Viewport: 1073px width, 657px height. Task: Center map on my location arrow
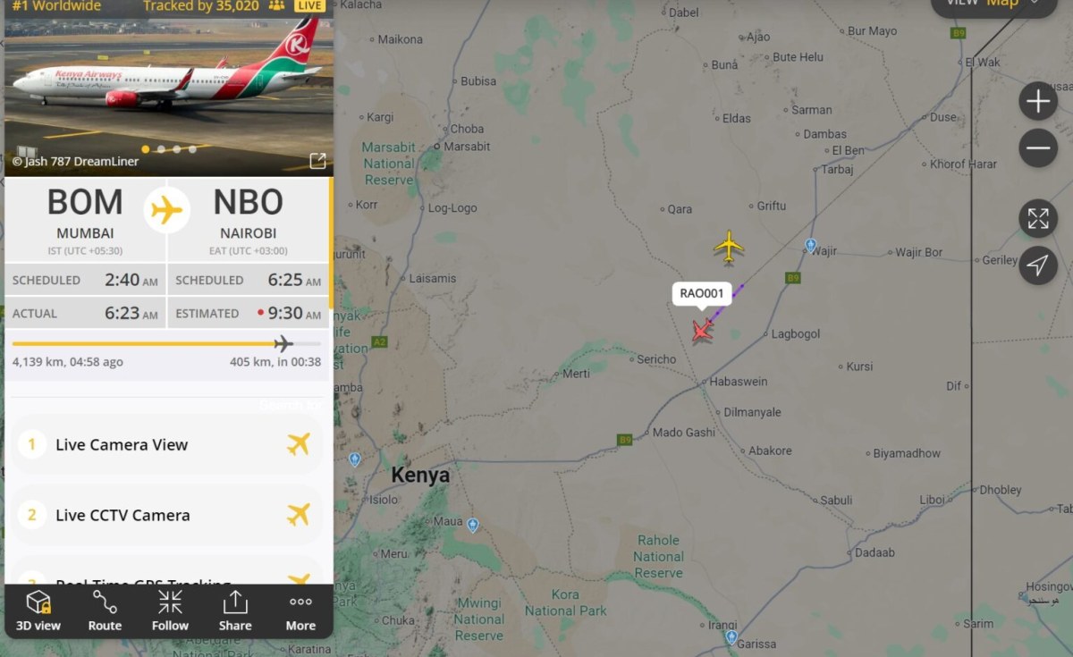[x=1038, y=265]
